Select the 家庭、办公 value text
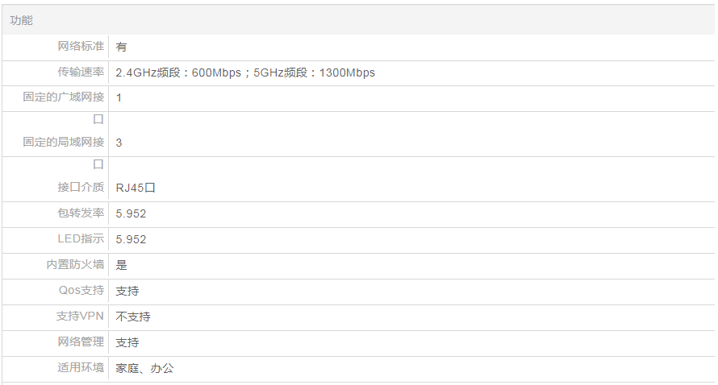Screen dimensions: 718x385 coord(144,368)
